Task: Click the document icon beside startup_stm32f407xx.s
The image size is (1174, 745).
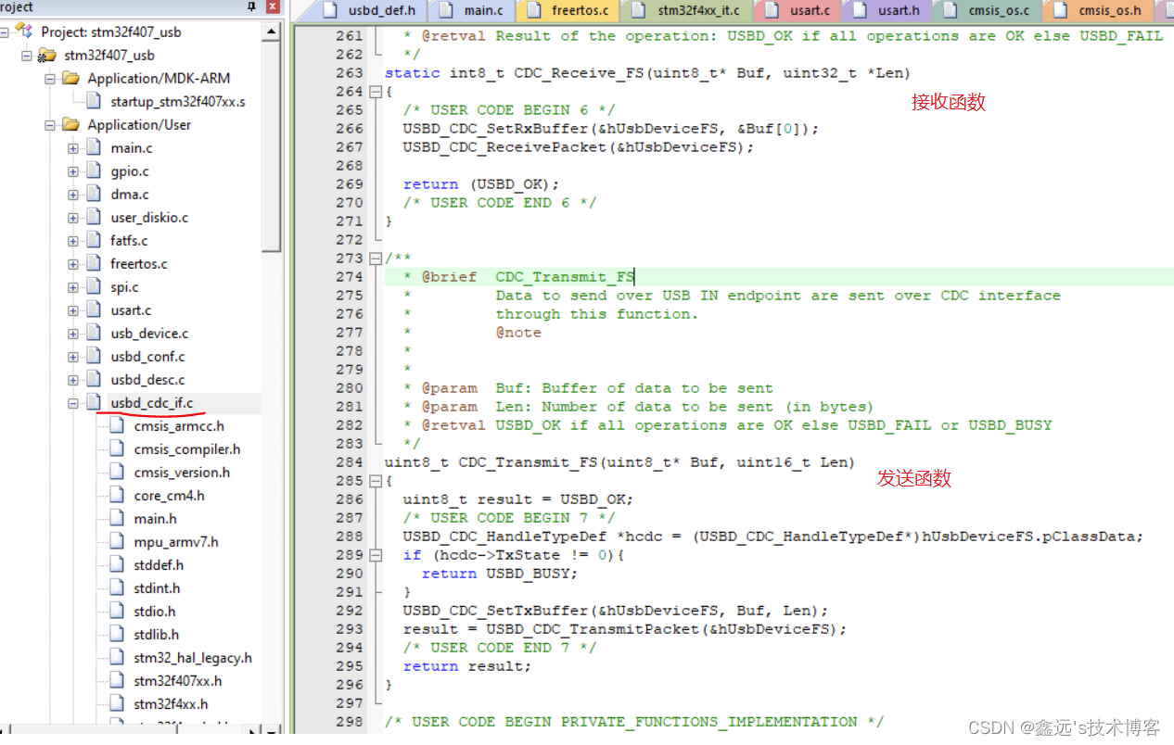Action: tap(94, 101)
